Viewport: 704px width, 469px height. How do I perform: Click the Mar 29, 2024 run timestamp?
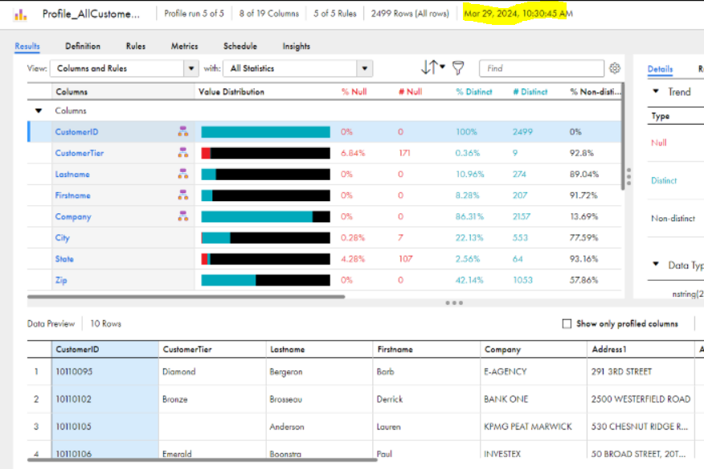coord(518,14)
